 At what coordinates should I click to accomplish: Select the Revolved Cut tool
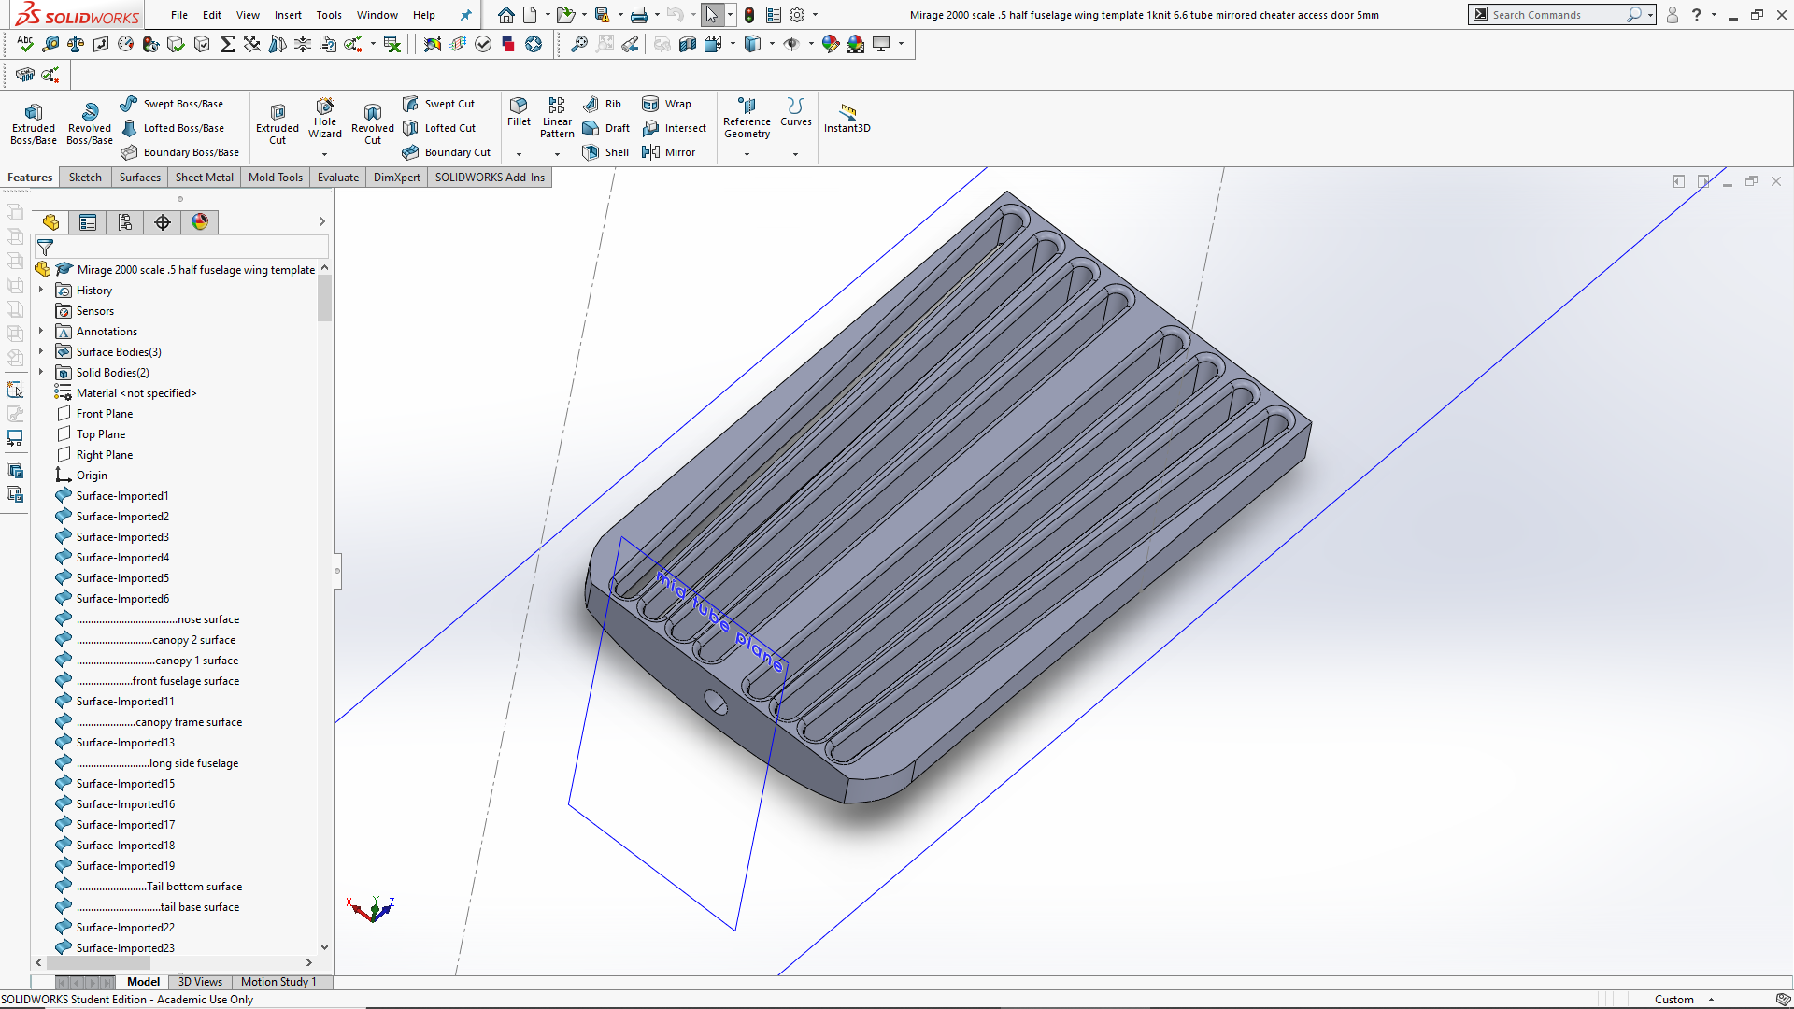373,124
